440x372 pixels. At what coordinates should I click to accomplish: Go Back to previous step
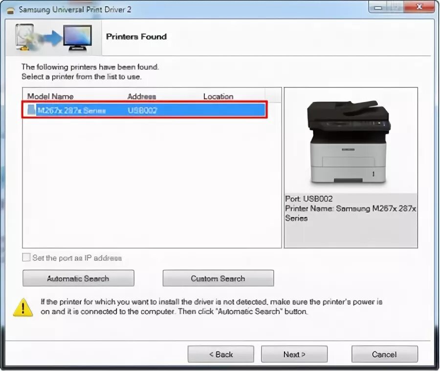[221, 354]
